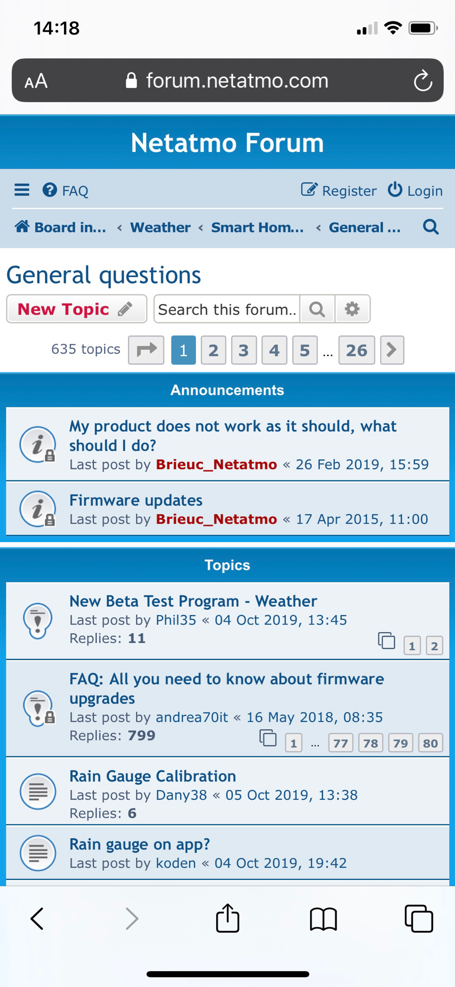Open the hamburger quick links menu
This screenshot has height=987, width=455.
tap(22, 190)
